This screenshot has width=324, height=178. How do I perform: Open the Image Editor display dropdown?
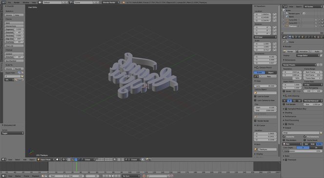(x=308, y=55)
